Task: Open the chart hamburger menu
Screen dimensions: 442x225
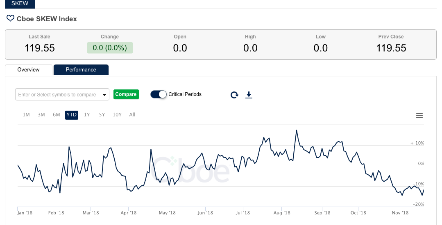Action: tap(419, 116)
